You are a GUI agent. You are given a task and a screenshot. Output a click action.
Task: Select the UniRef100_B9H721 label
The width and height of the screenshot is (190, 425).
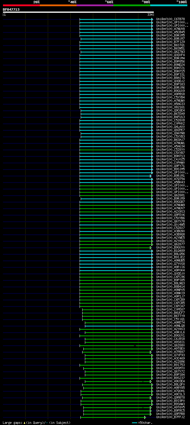point(171,68)
